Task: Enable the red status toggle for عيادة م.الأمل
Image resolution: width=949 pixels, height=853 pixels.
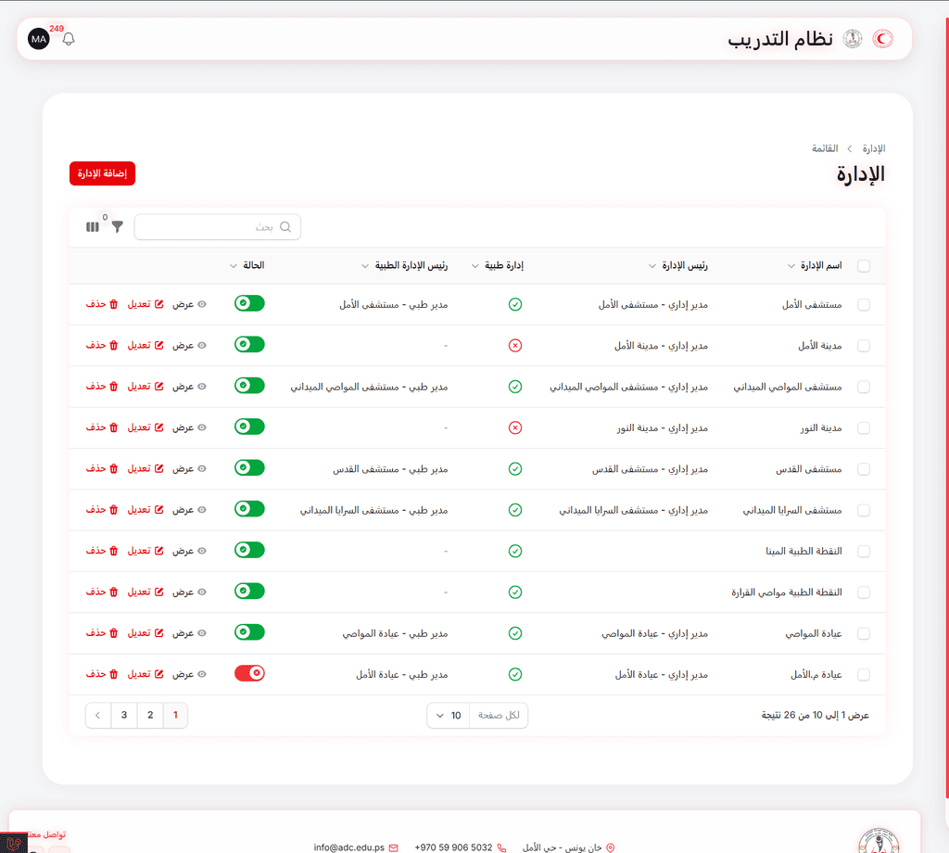Action: [x=249, y=673]
